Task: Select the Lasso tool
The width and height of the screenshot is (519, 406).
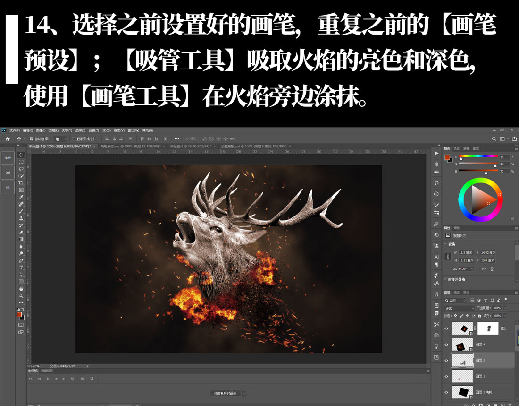Action: (x=21, y=169)
